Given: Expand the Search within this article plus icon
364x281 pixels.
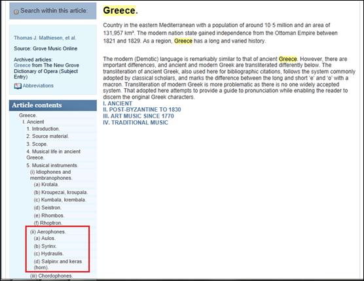Looking at the screenshot, I should coord(16,12).
